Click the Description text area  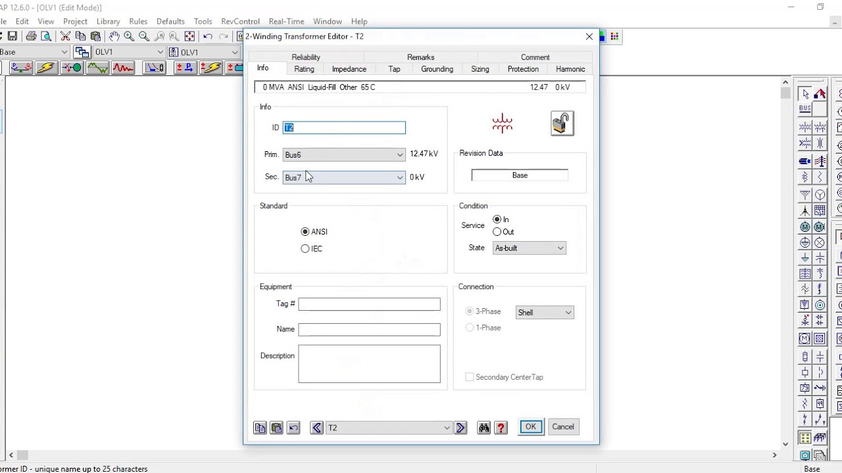coord(369,364)
